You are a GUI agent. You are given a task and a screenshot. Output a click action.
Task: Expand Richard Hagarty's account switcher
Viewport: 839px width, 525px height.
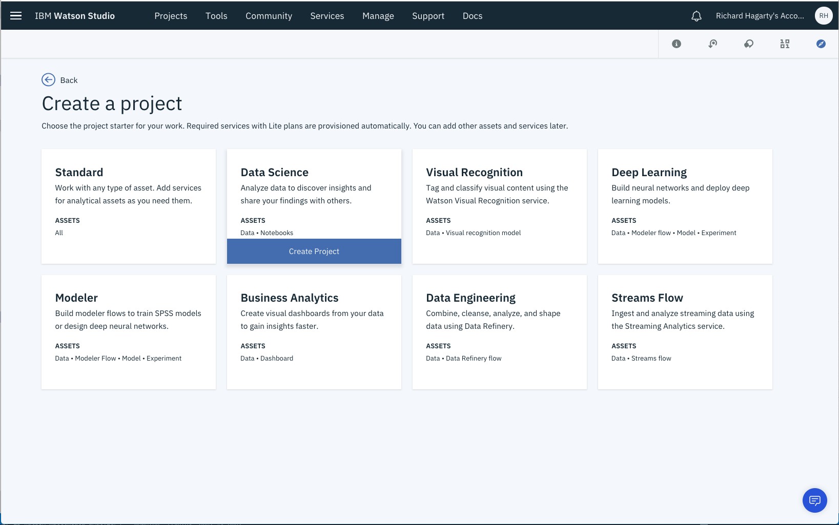coord(760,16)
